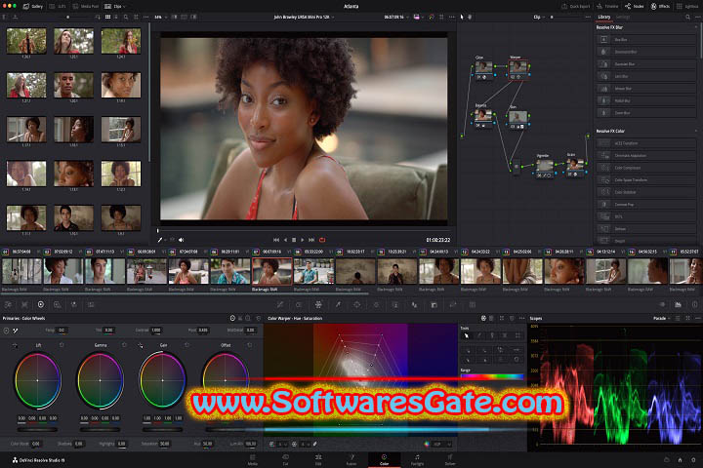Image resolution: width=703 pixels, height=468 pixels.
Task: Switch to the Library tab
Action: coord(604,17)
